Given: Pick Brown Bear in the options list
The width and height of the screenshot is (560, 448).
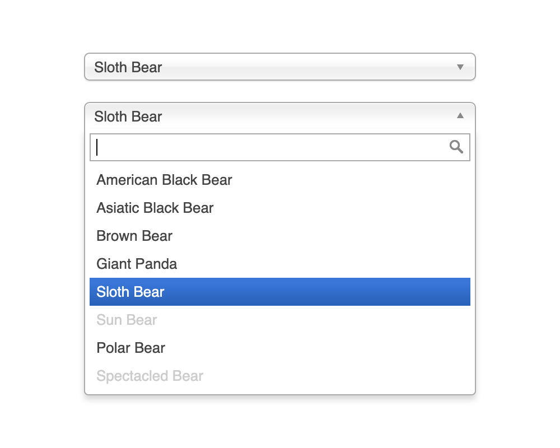Looking at the screenshot, I should [x=134, y=236].
